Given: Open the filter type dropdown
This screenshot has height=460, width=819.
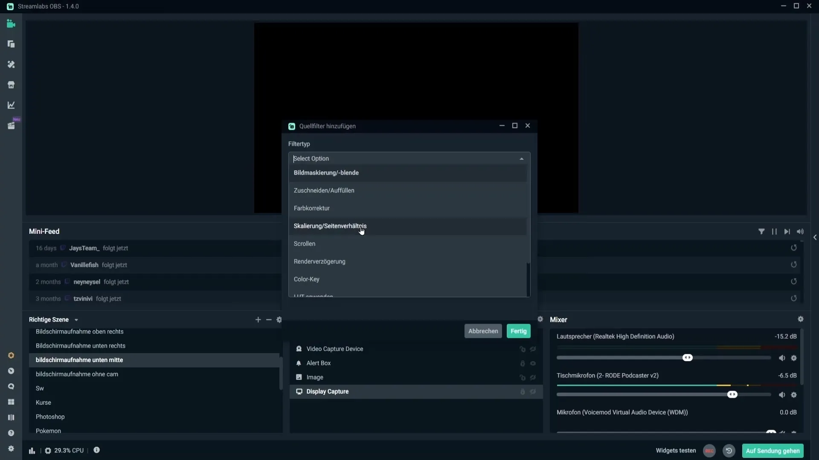Looking at the screenshot, I should pos(409,158).
